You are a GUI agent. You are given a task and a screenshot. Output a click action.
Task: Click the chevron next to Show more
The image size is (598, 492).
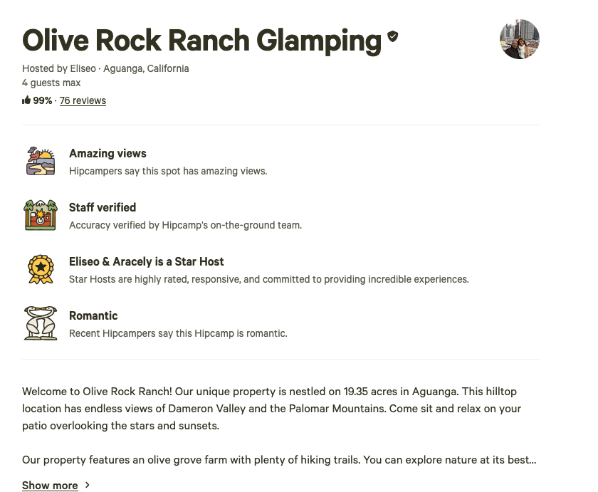click(x=88, y=485)
